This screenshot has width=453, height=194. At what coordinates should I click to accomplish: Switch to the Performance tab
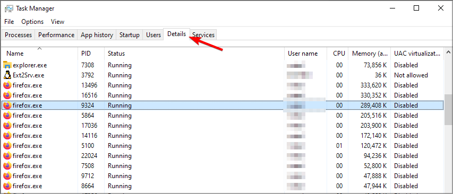point(56,35)
